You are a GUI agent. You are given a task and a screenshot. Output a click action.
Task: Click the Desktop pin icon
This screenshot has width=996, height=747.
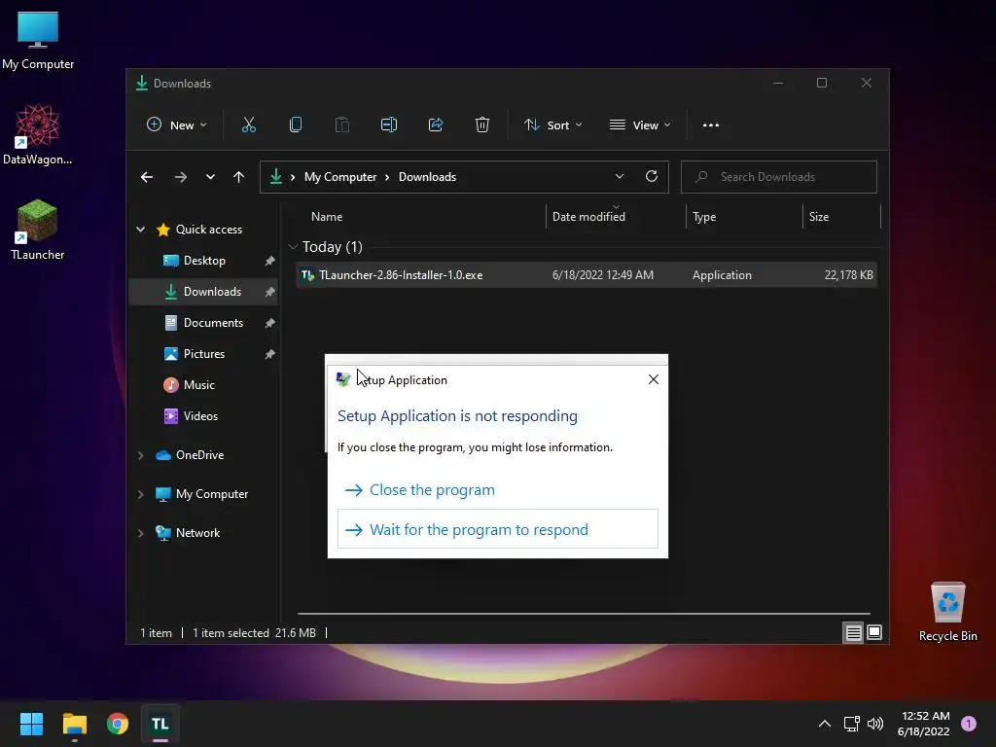point(270,261)
